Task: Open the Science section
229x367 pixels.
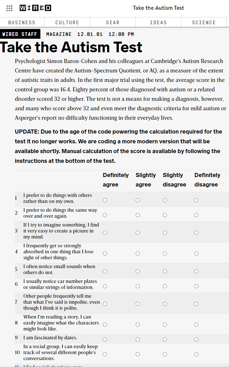Action: (204, 22)
